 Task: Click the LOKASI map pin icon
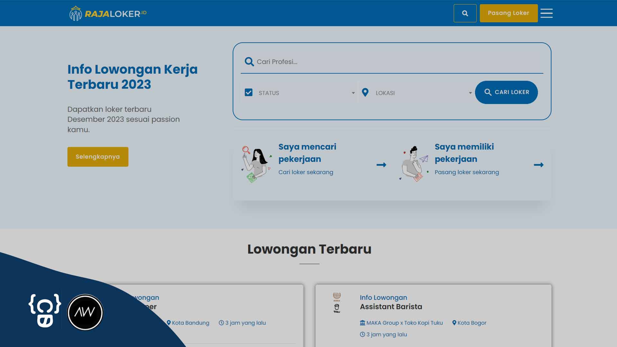(365, 93)
